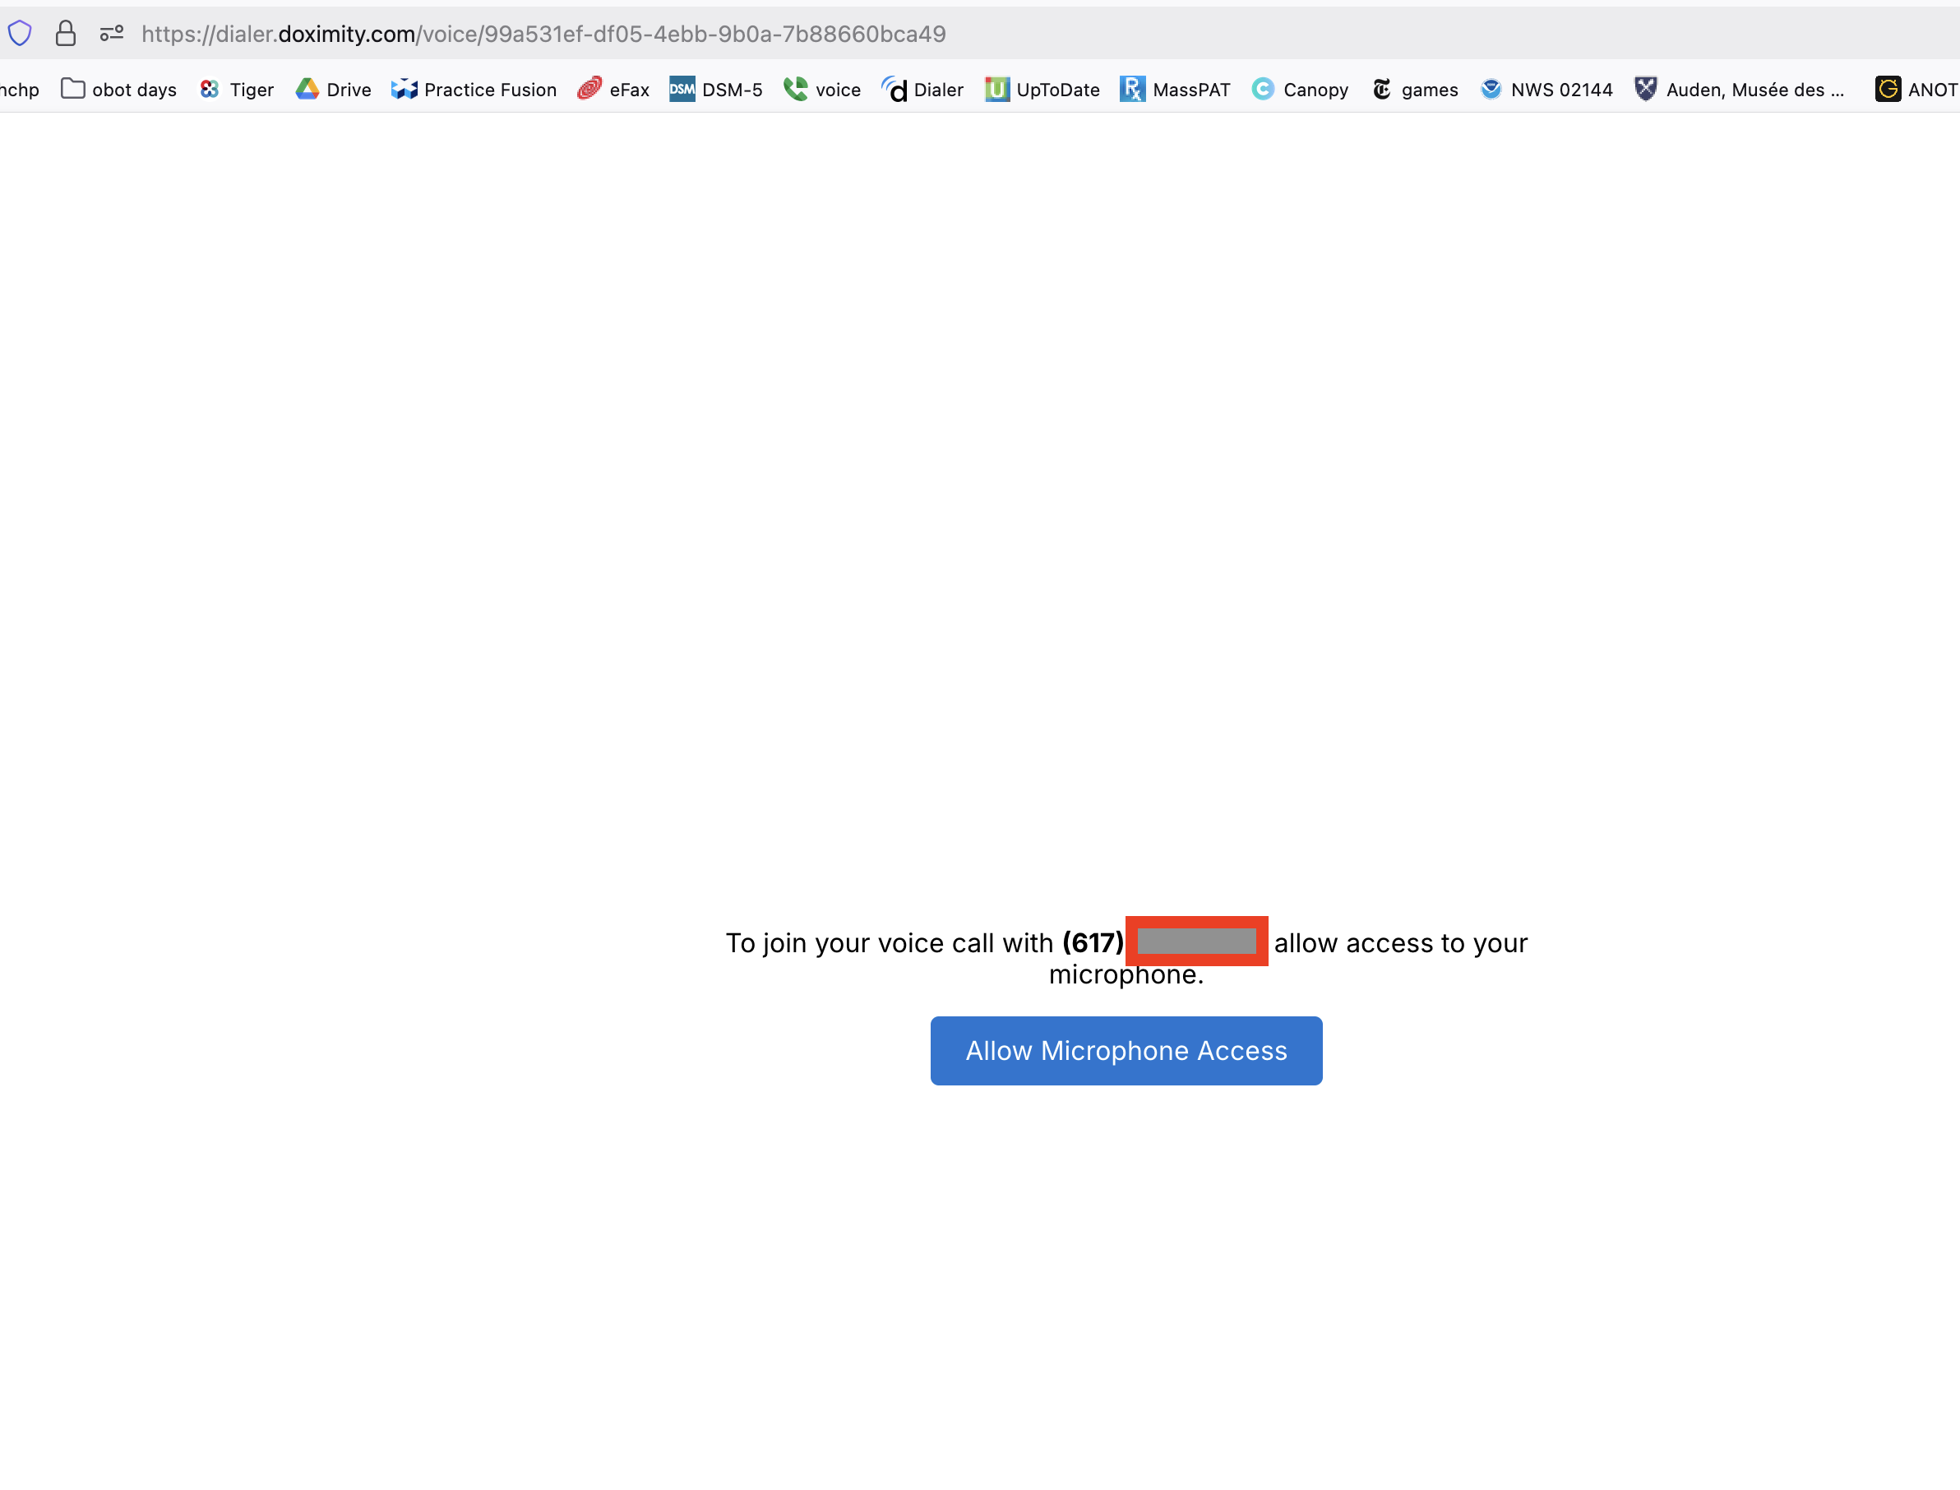Open the NWS 02144 weather bookmark

(x=1546, y=89)
